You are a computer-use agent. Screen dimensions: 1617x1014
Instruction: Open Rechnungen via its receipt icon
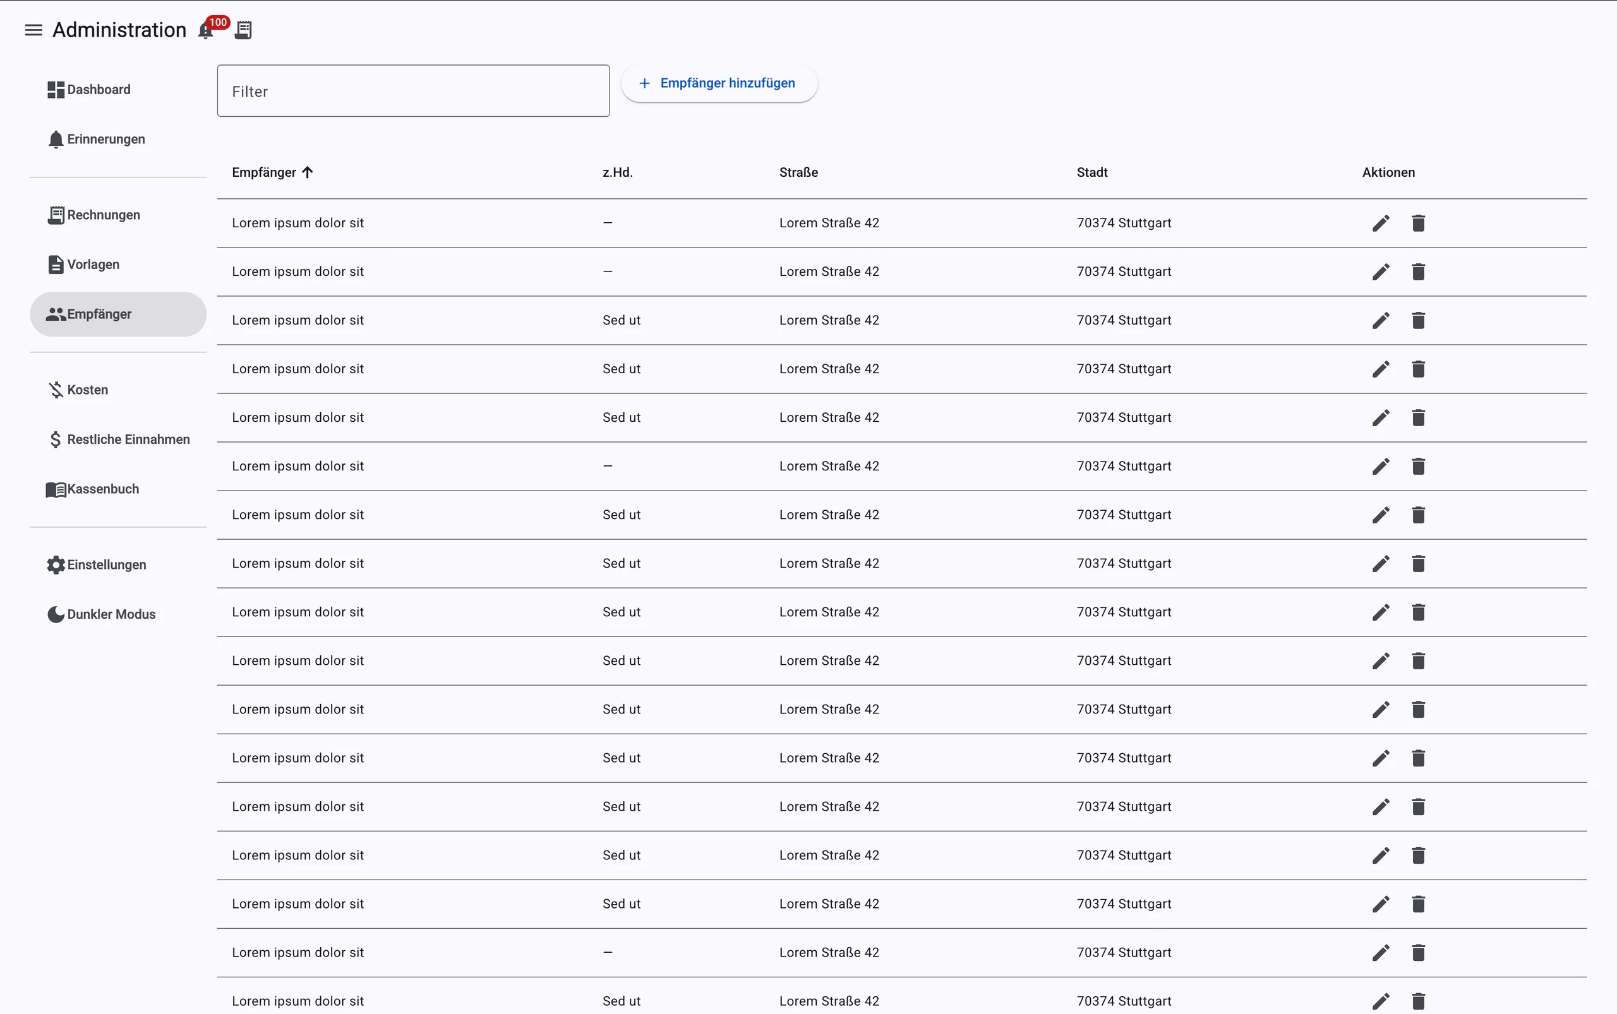pyautogui.click(x=56, y=215)
